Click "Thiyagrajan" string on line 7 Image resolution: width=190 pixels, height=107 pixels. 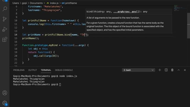click(x=51, y=10)
